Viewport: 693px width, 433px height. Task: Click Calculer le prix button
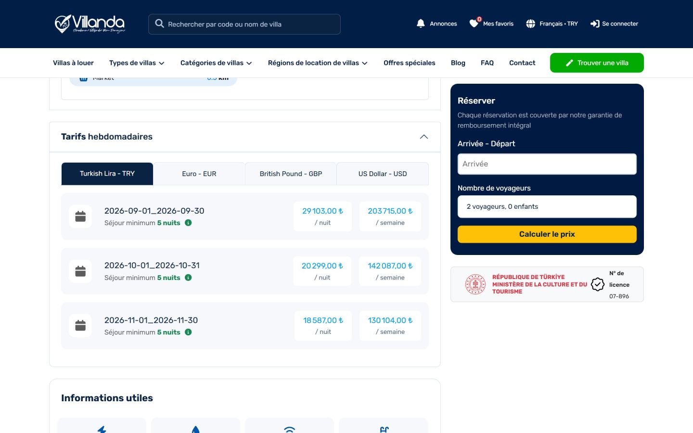pyautogui.click(x=547, y=234)
